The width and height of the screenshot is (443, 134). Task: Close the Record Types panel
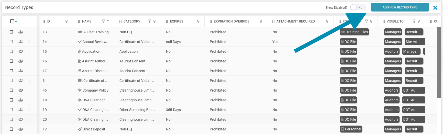435,8
